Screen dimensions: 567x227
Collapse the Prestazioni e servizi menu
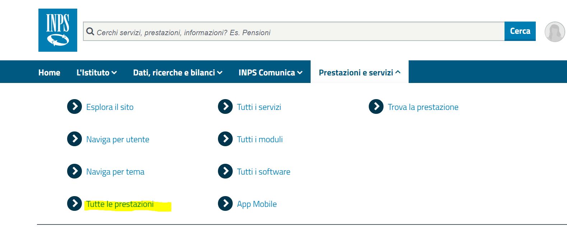coord(359,73)
